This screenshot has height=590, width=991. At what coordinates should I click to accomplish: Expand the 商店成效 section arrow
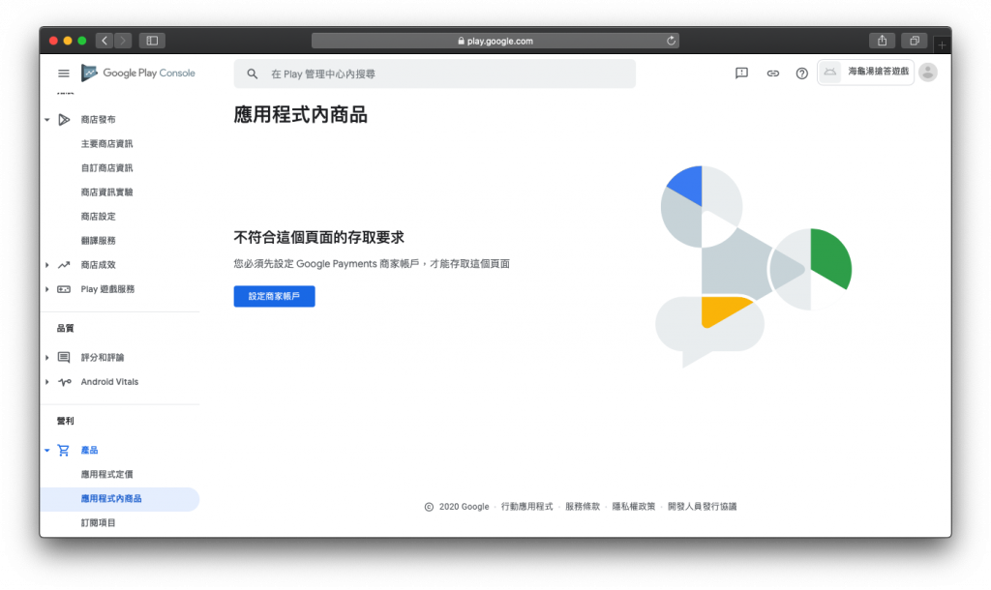[x=46, y=265]
